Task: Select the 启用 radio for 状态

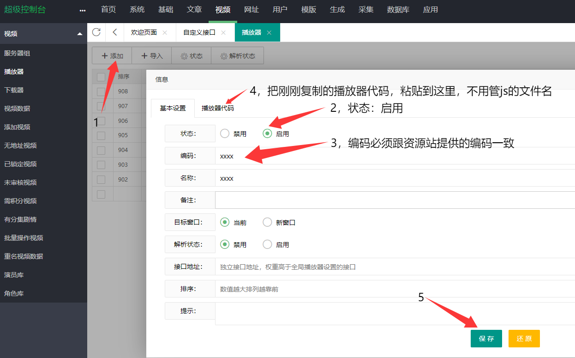Action: tap(267, 133)
